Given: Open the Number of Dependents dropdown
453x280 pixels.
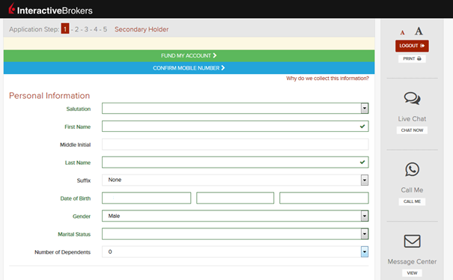Looking at the screenshot, I should point(235,252).
